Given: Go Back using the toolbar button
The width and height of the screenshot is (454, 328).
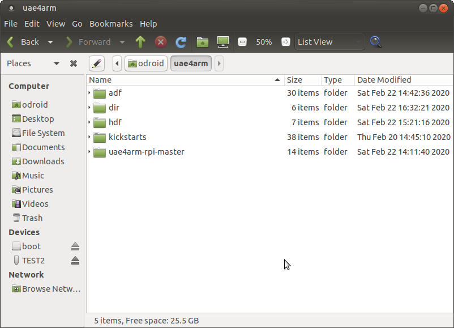Looking at the screenshot, I should click(x=24, y=42).
